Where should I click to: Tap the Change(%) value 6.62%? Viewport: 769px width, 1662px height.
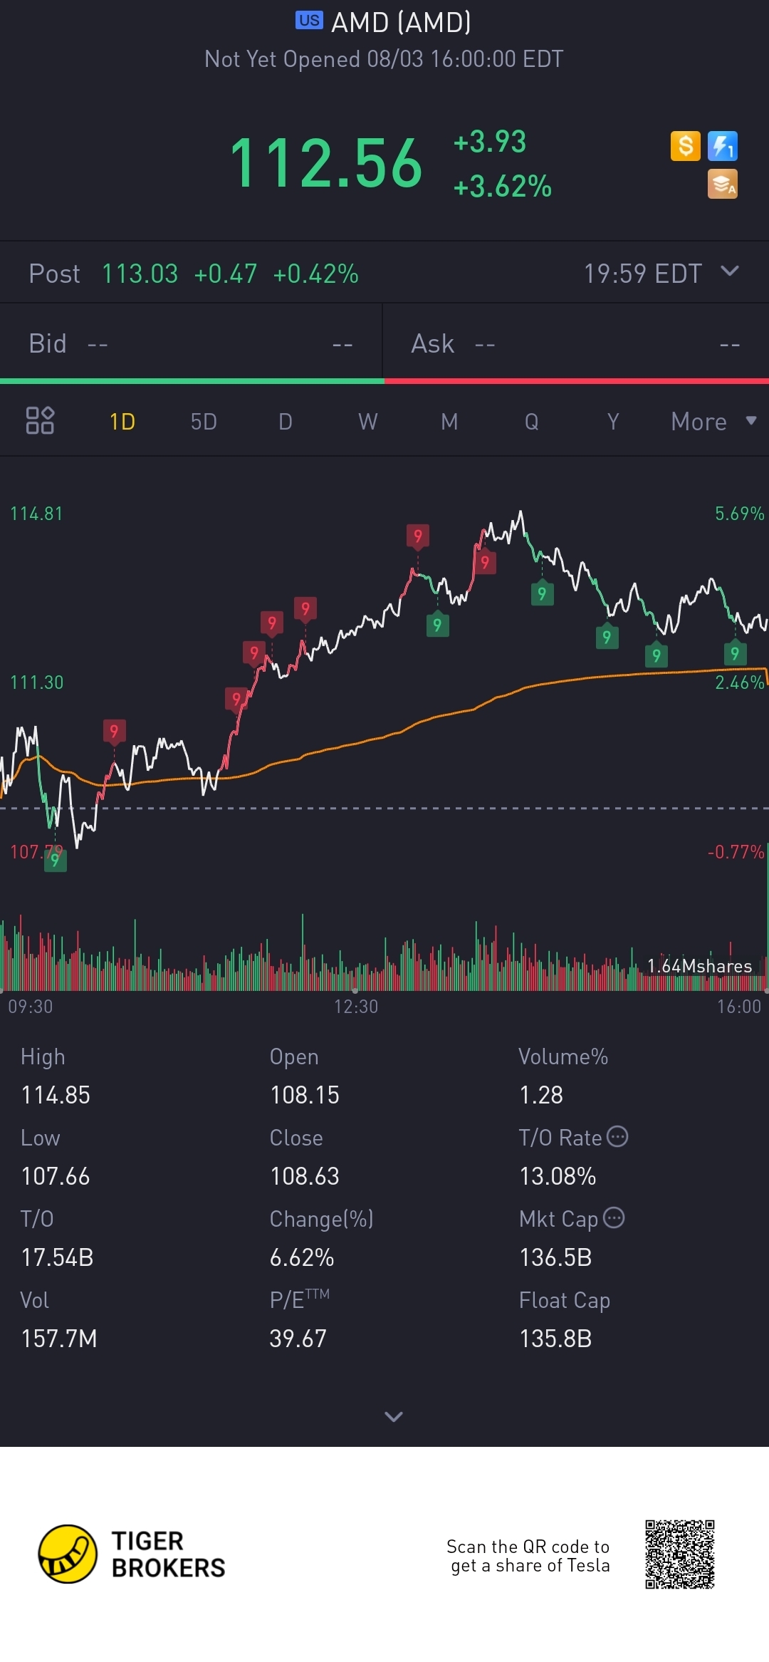pos(302,1257)
